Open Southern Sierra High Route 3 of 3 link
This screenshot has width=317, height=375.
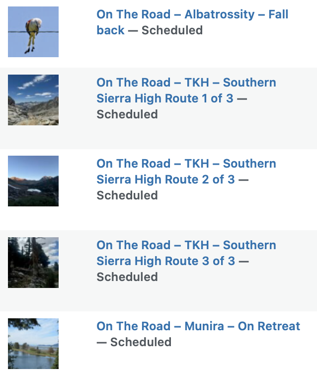coord(186,253)
